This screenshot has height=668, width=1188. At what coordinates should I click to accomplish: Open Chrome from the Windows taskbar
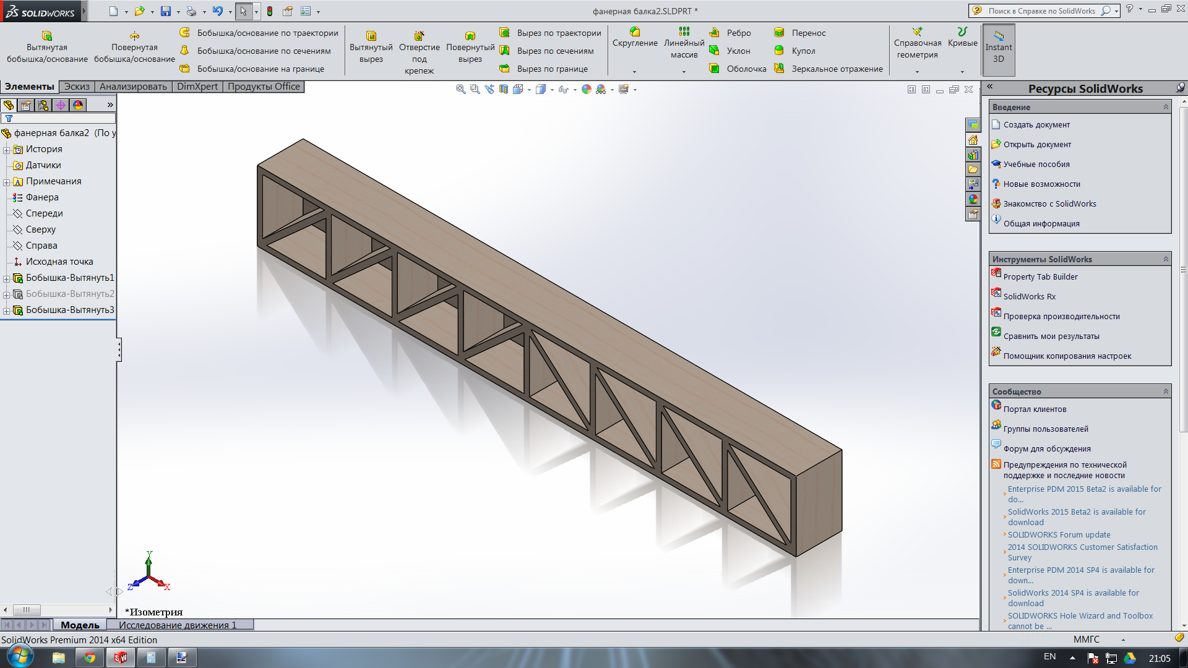(x=90, y=657)
